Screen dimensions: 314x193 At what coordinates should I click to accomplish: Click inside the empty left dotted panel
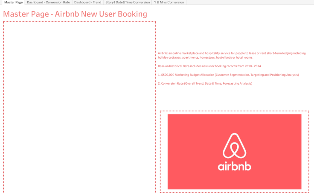click(x=79, y=106)
